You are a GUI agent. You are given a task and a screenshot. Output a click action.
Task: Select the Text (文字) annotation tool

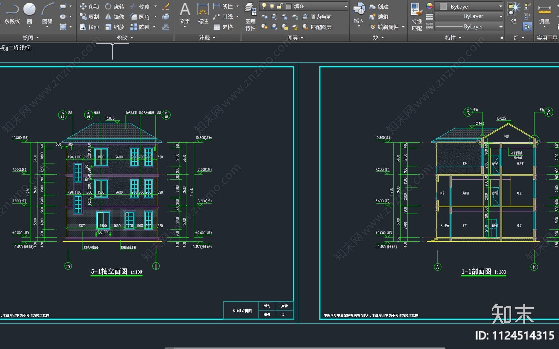[185, 14]
